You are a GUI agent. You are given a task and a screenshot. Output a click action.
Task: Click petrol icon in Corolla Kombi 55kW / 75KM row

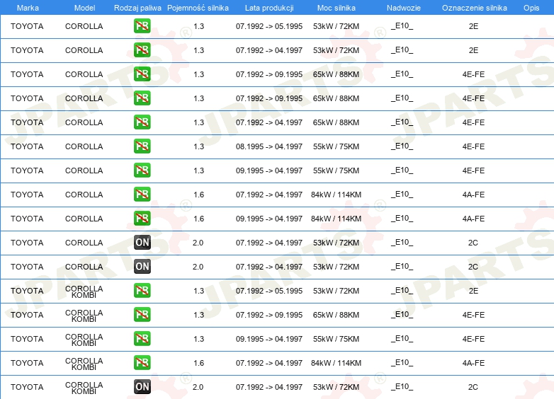(x=142, y=339)
